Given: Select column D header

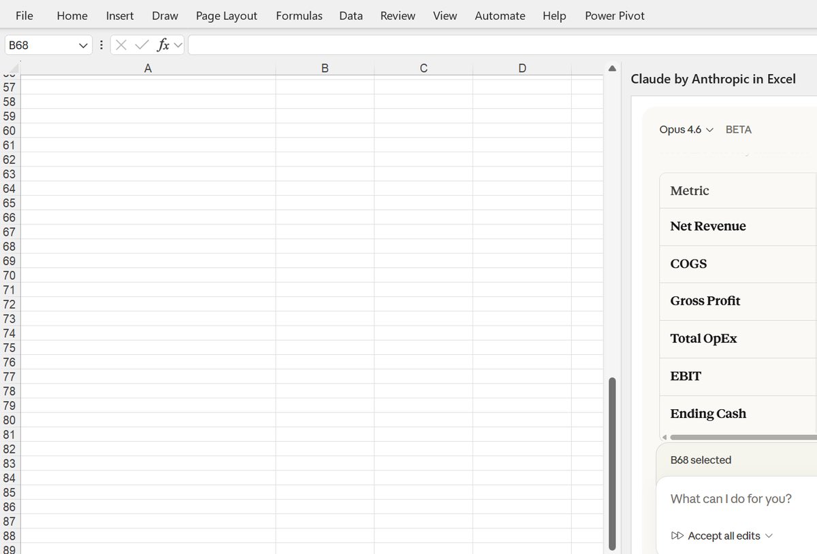Looking at the screenshot, I should coord(522,68).
